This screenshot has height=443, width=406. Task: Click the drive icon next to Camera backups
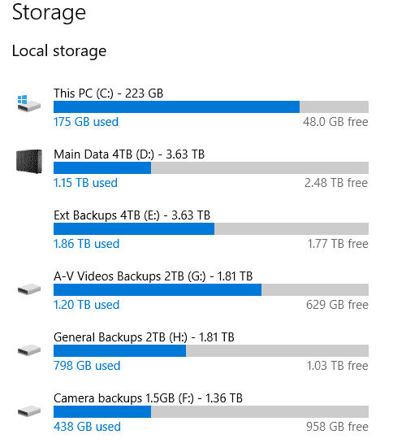pyautogui.click(x=29, y=411)
